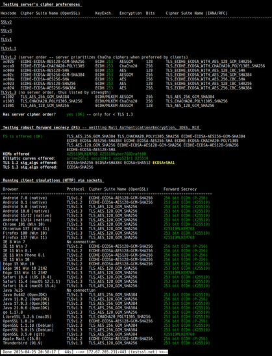Click the hexcode "x1303"
The width and height of the screenshot is (272, 356).
[8, 101]
